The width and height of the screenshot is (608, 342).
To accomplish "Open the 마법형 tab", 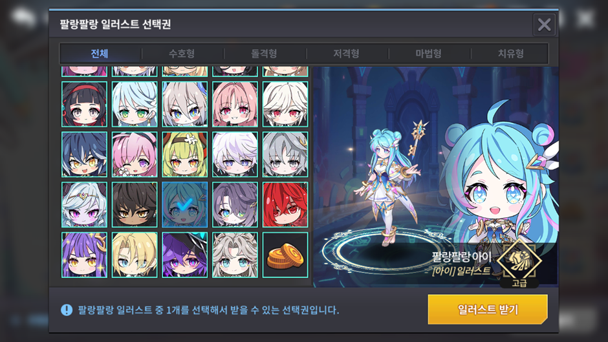I will tap(428, 54).
